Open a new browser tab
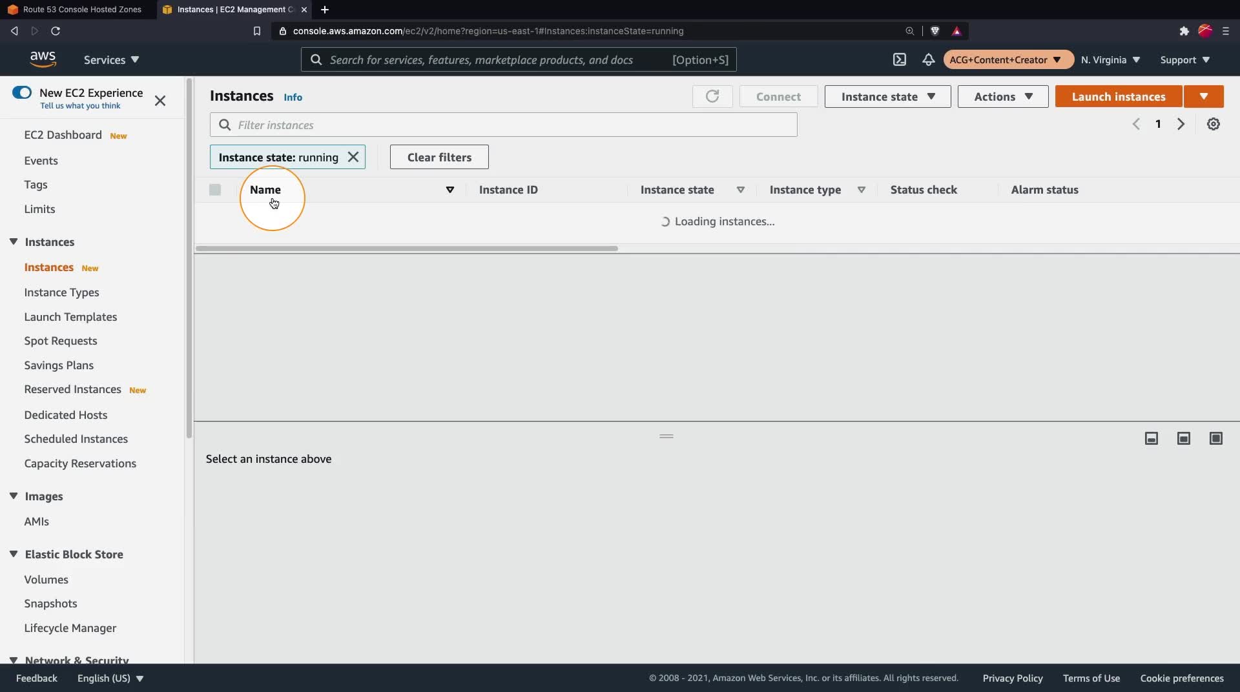This screenshot has height=692, width=1240. [325, 10]
